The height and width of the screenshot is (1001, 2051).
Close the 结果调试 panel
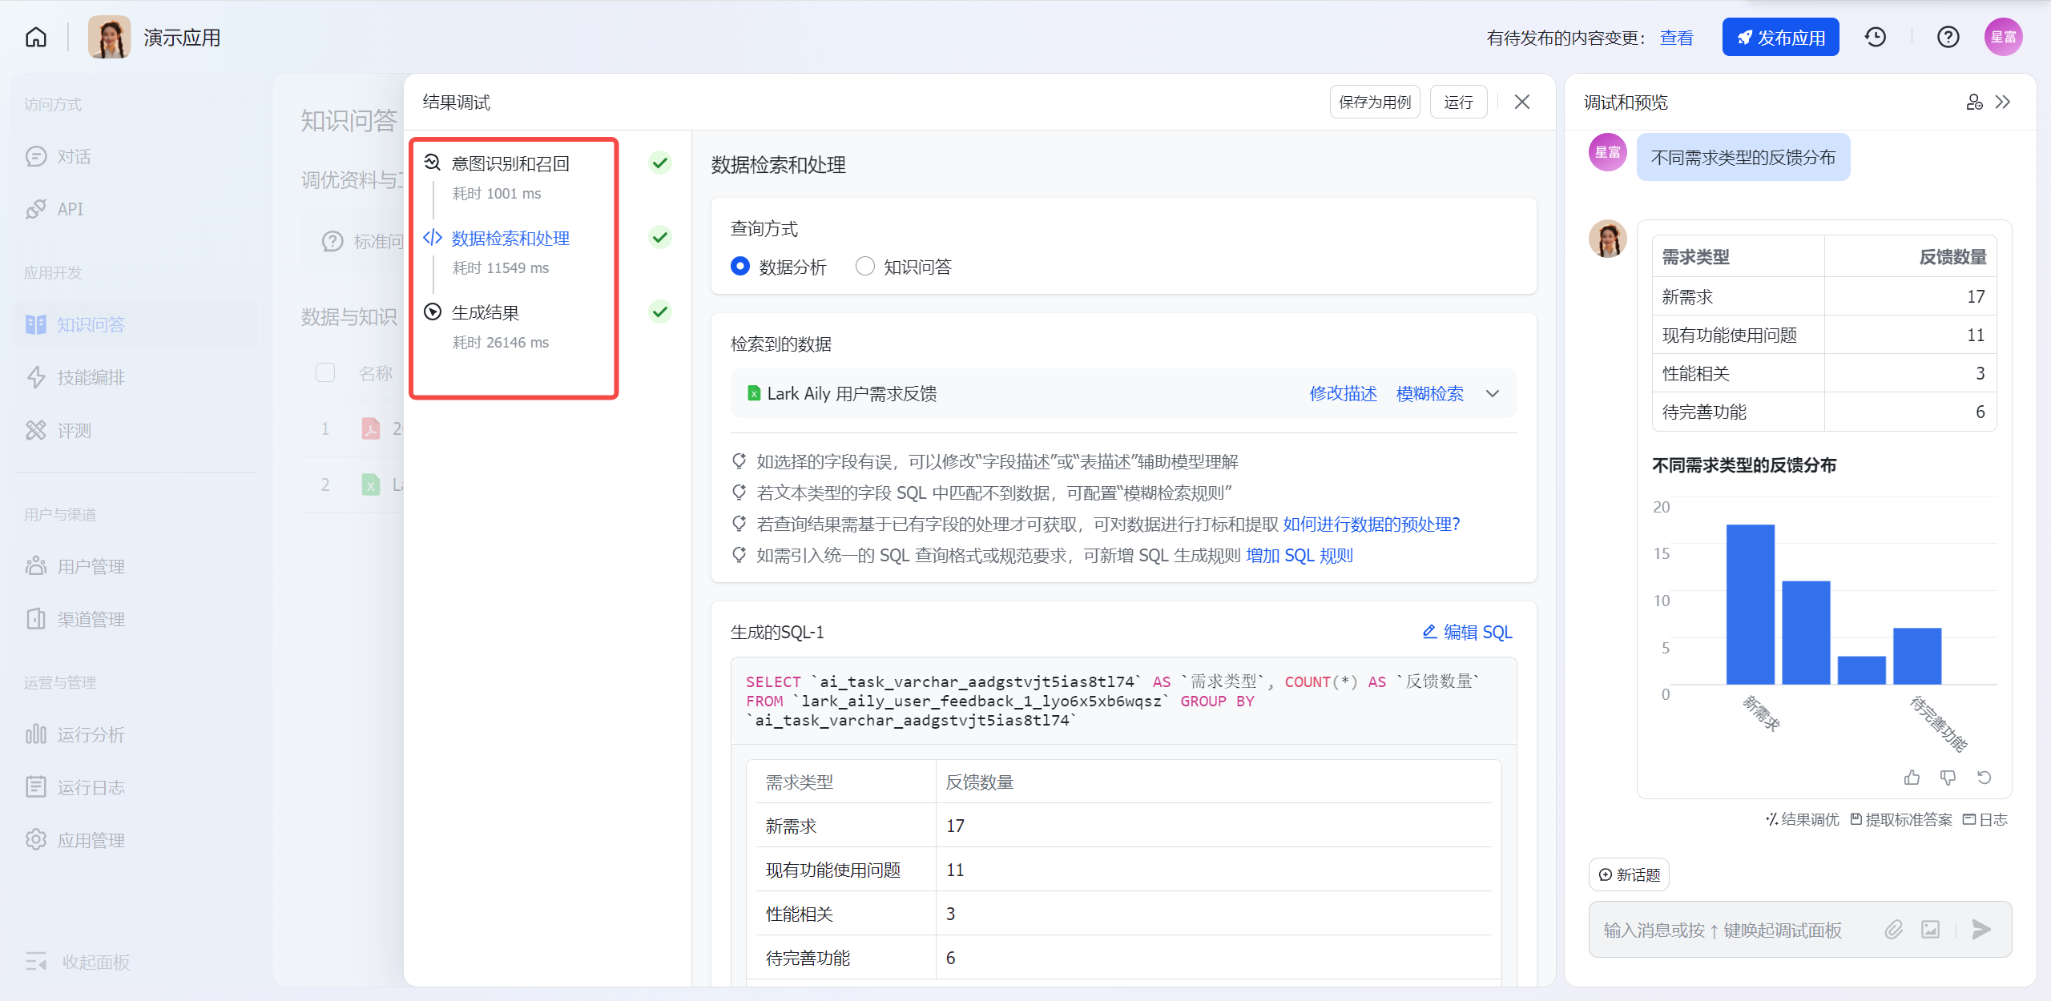[x=1522, y=102]
